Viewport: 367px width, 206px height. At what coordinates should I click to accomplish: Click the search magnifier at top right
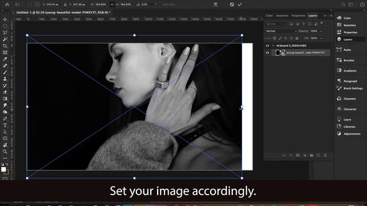tap(343, 5)
